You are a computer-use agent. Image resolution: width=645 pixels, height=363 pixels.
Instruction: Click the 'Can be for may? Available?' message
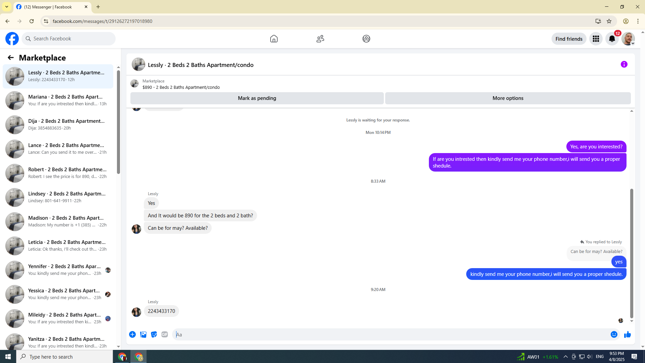178,228
